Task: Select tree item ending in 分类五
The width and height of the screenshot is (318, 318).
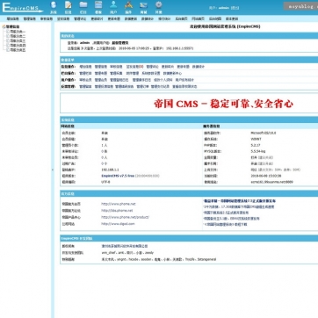Action: (18, 50)
